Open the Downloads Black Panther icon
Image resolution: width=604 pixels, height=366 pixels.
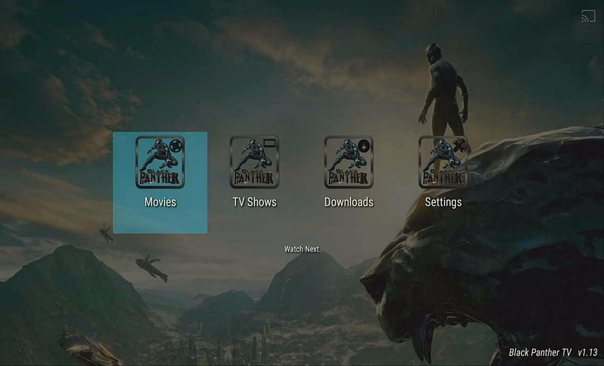point(348,162)
